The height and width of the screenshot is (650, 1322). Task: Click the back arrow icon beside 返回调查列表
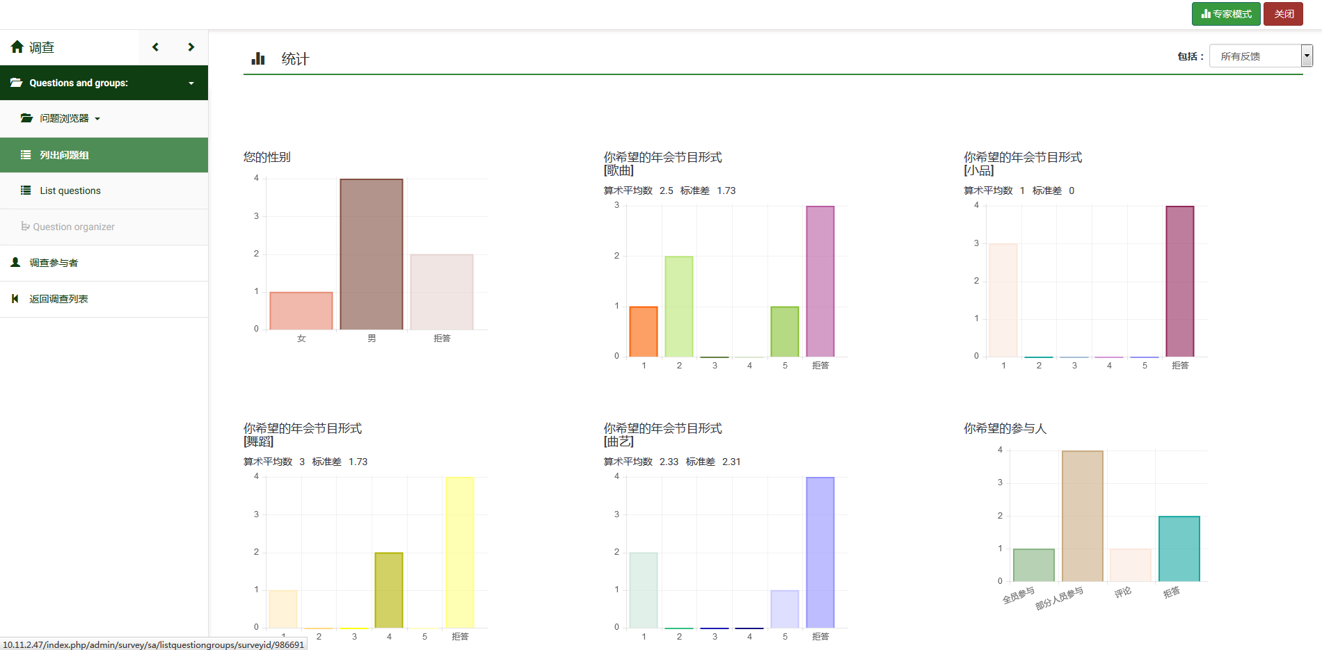[x=15, y=299]
